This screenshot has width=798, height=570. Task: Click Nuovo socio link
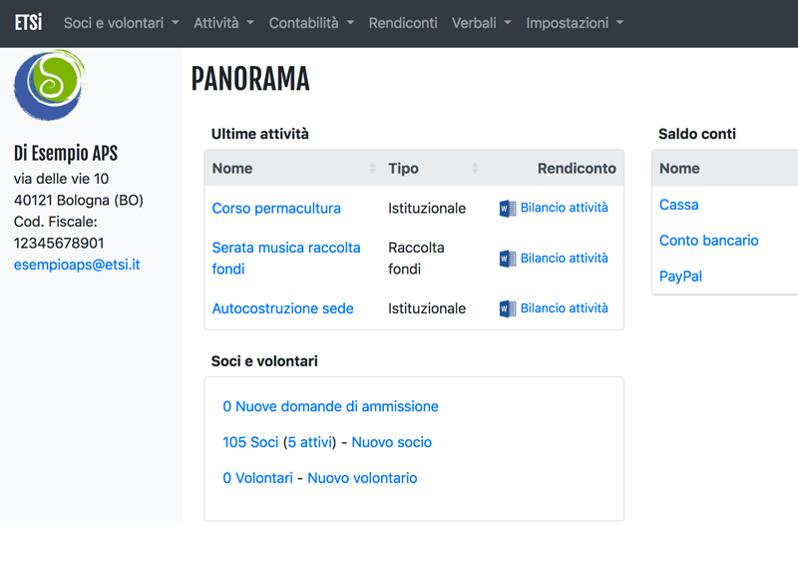391,442
